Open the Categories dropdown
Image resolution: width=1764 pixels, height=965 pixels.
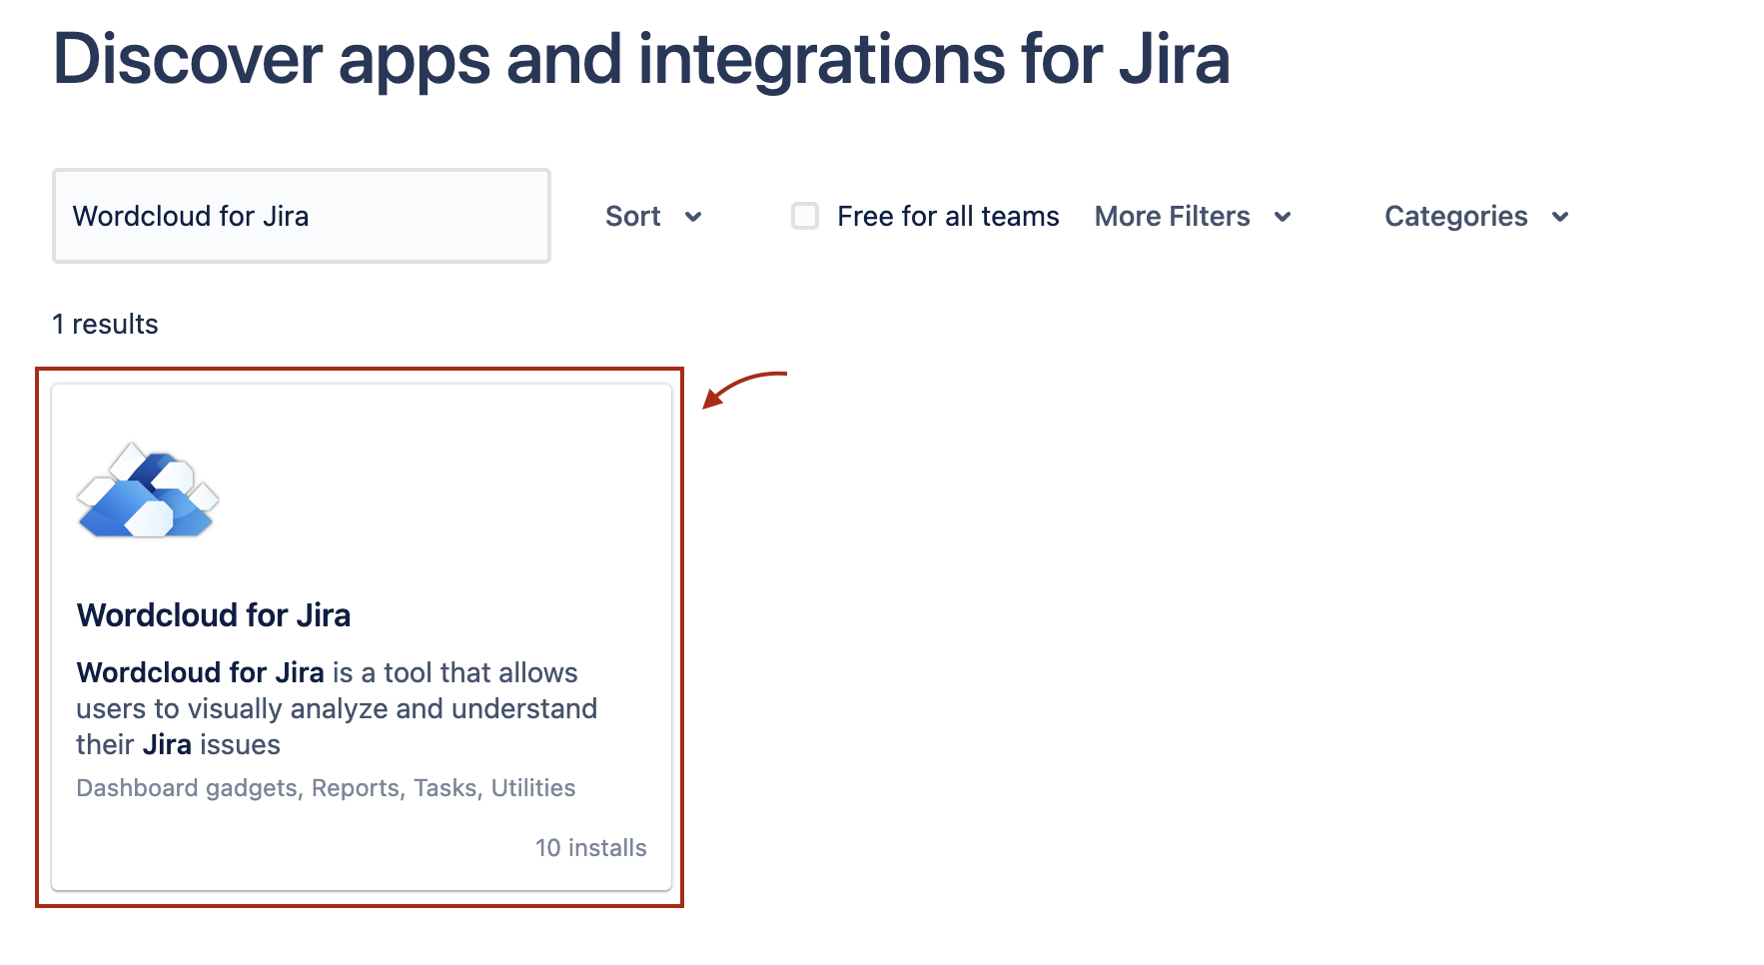tap(1455, 216)
